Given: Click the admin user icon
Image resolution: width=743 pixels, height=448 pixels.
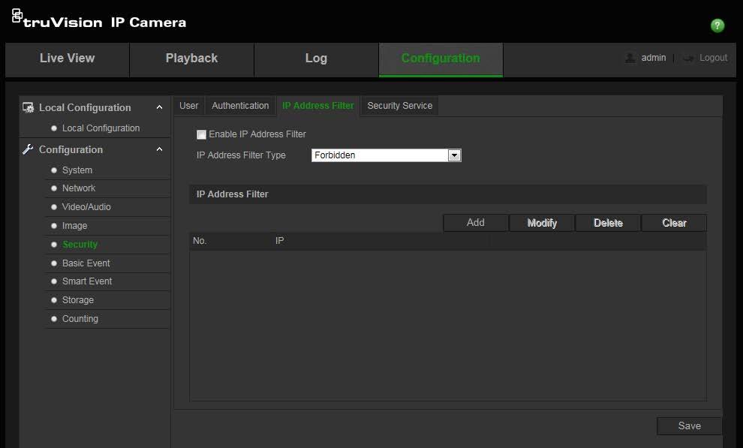Looking at the screenshot, I should 630,58.
